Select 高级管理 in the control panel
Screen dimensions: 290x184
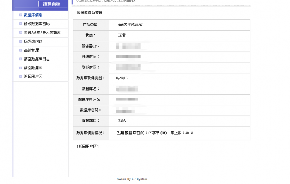point(31,50)
